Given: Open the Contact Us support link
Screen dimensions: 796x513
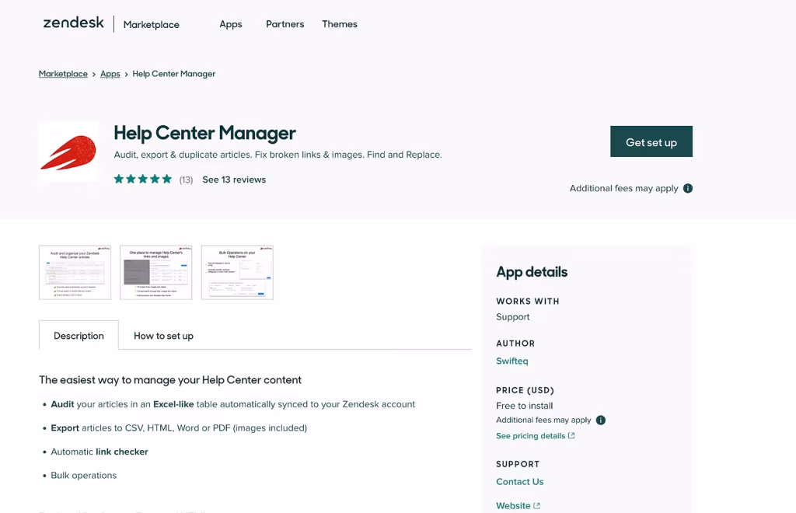Looking at the screenshot, I should coord(519,482).
